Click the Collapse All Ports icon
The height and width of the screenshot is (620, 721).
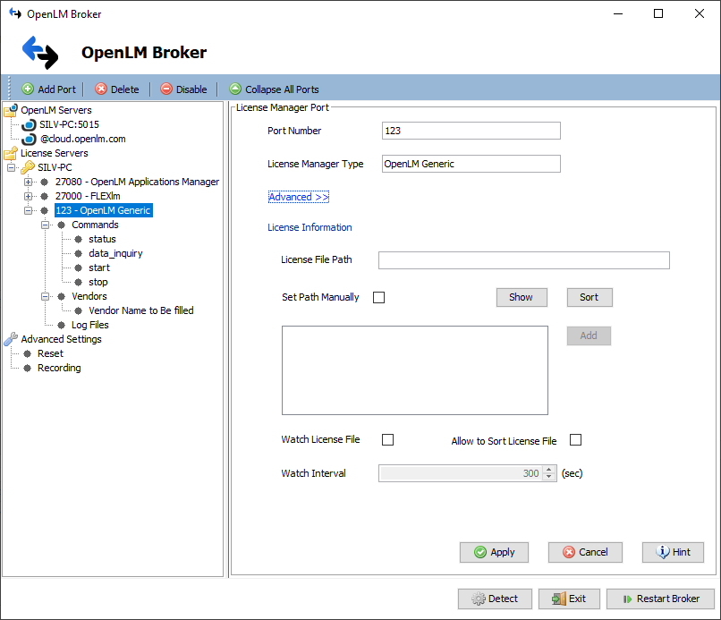234,89
